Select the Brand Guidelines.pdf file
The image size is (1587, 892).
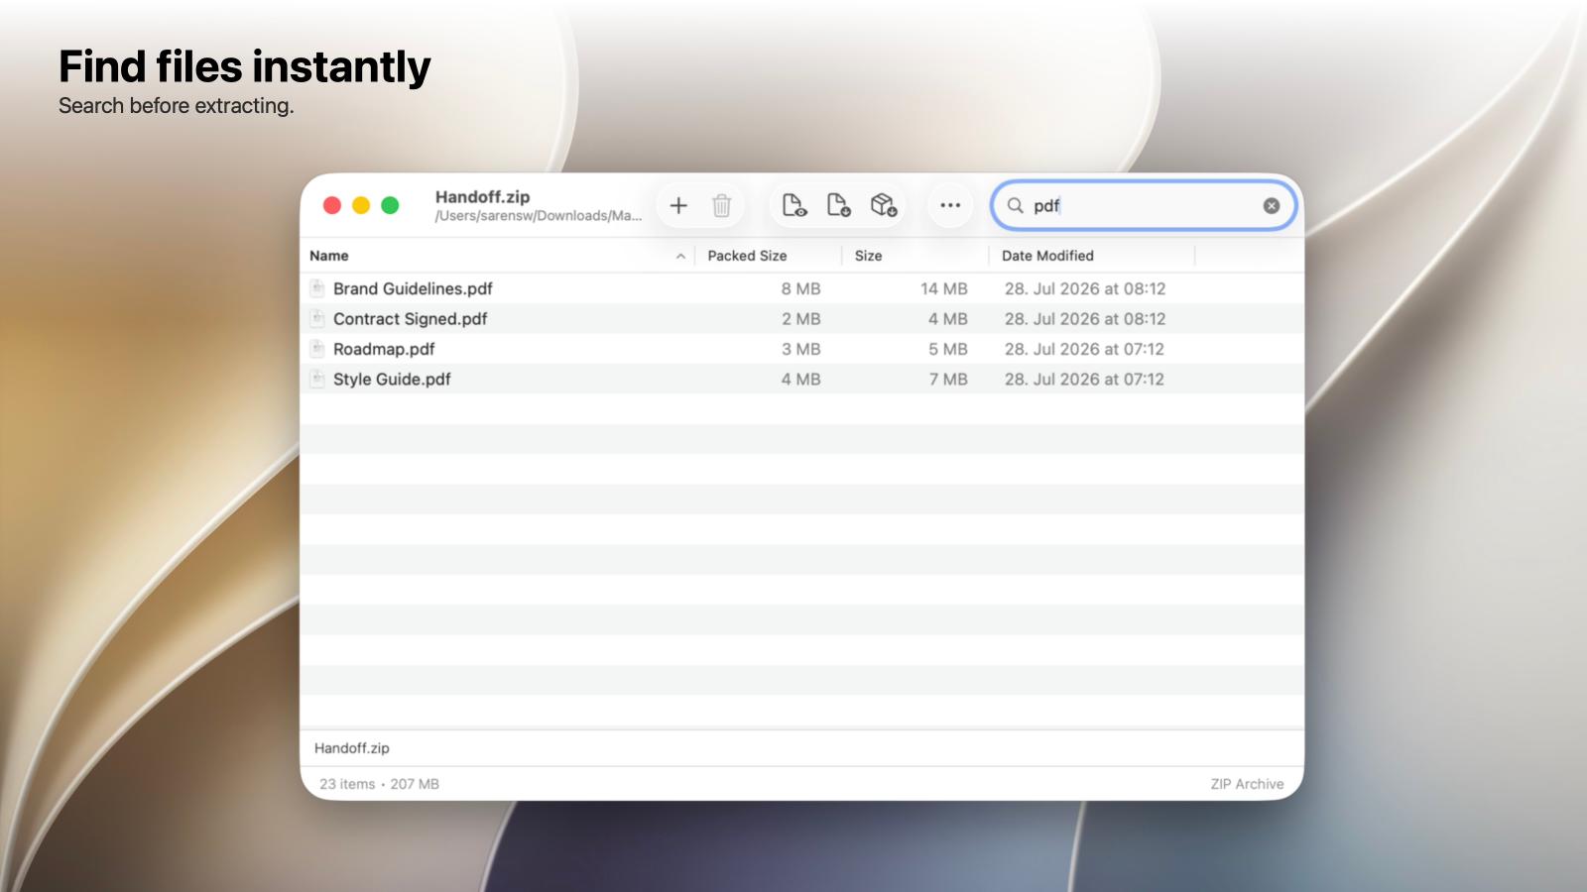pos(801,288)
